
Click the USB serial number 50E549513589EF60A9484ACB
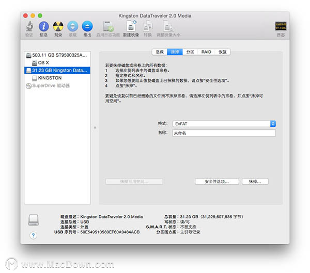click(110, 232)
